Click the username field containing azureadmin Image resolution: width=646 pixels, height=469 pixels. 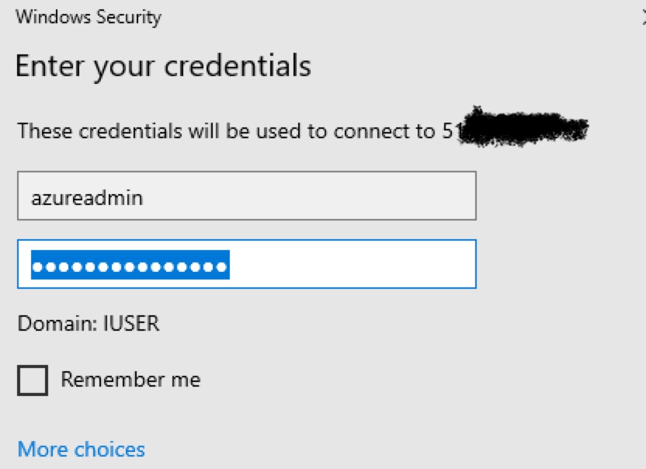pyautogui.click(x=246, y=197)
